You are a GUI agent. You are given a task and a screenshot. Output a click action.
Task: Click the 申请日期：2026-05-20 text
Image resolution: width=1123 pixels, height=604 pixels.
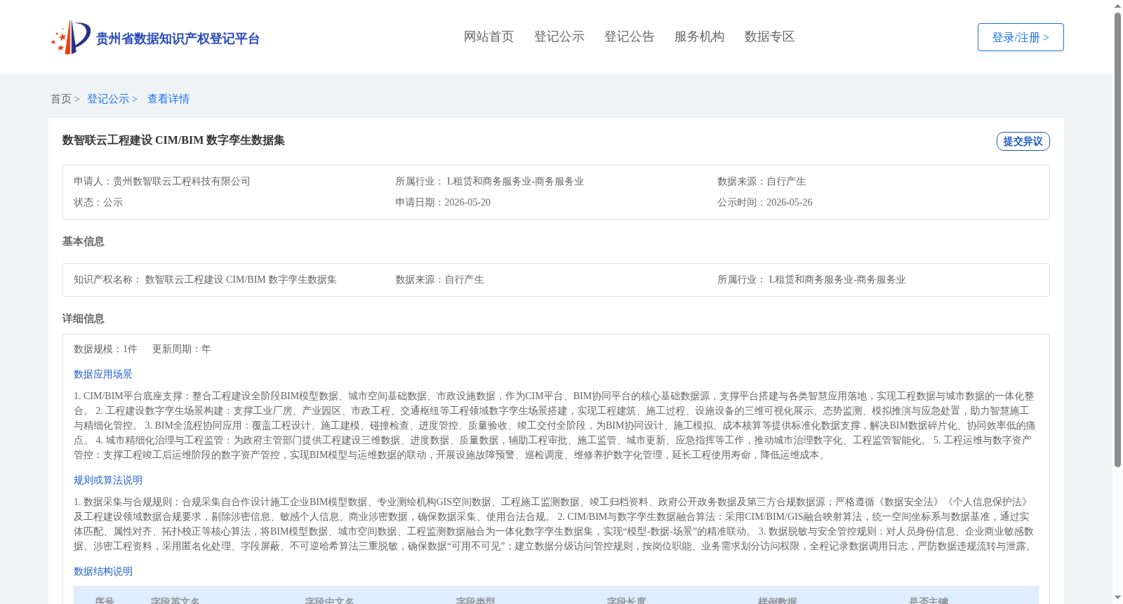click(443, 202)
